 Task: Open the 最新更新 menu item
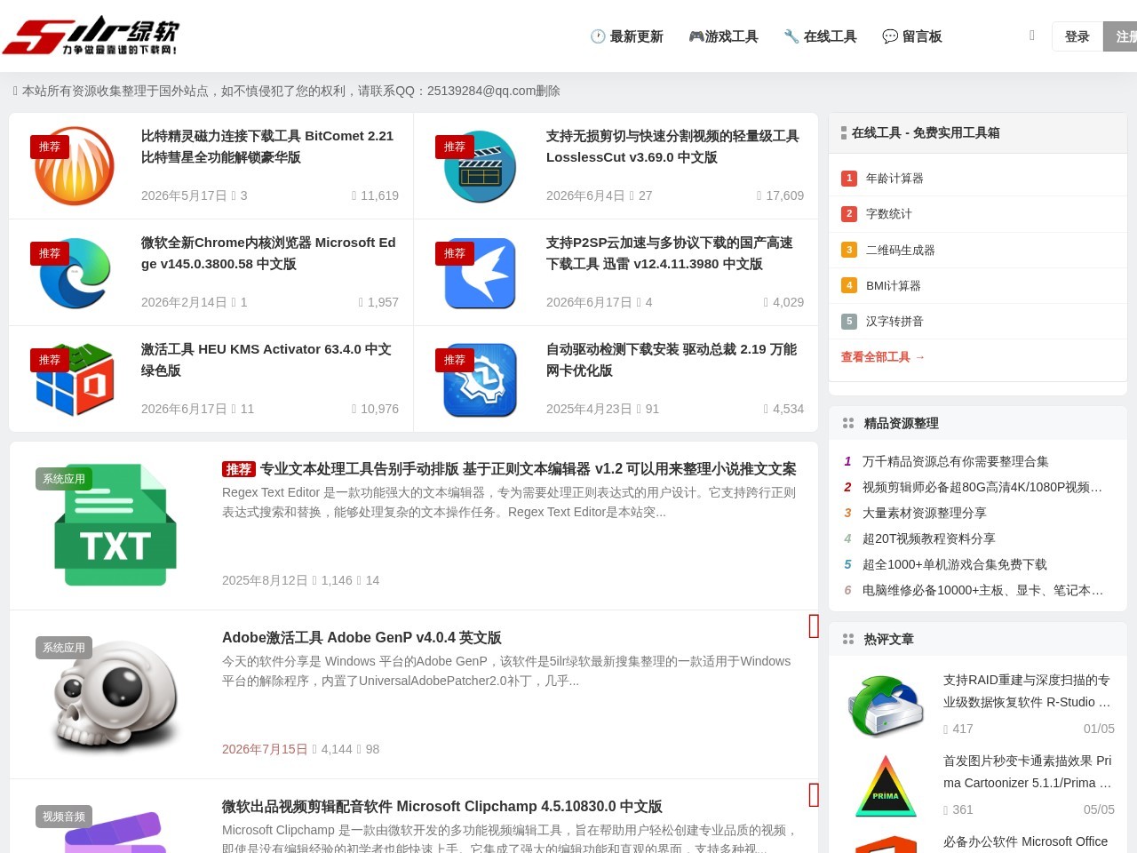tap(626, 36)
